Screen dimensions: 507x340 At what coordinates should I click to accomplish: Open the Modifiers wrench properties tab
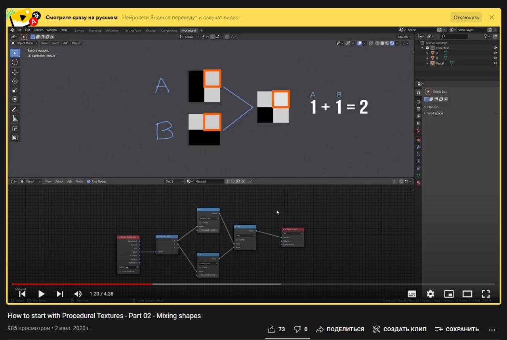[x=418, y=147]
